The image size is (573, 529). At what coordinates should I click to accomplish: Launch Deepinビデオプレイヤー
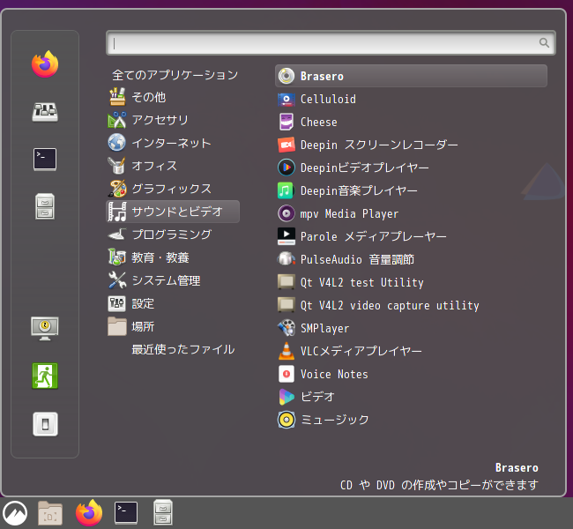click(411, 168)
